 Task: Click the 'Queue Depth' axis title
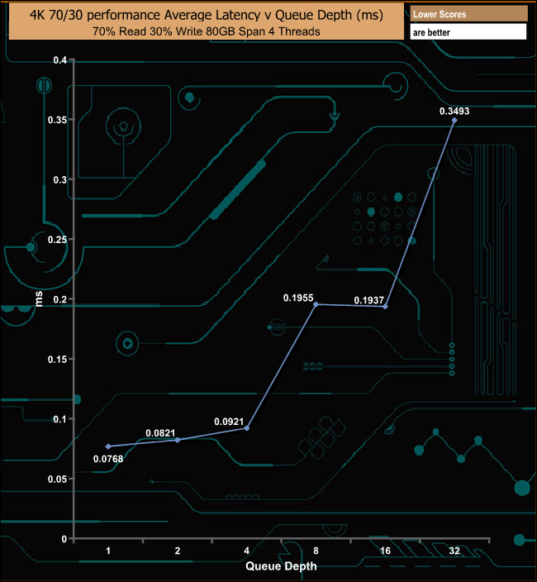(281, 566)
